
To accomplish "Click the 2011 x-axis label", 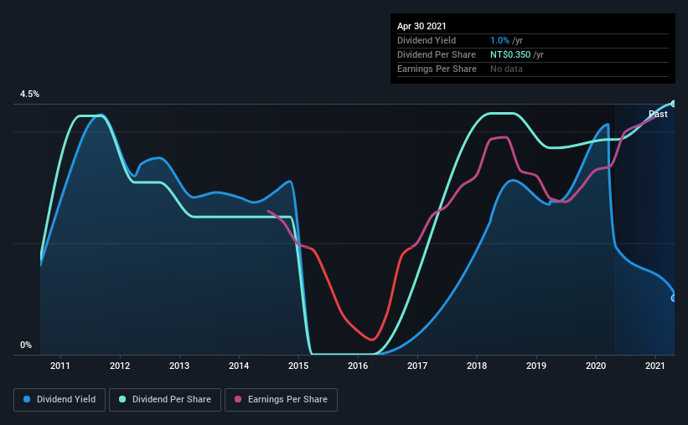I will pyautogui.click(x=60, y=366).
